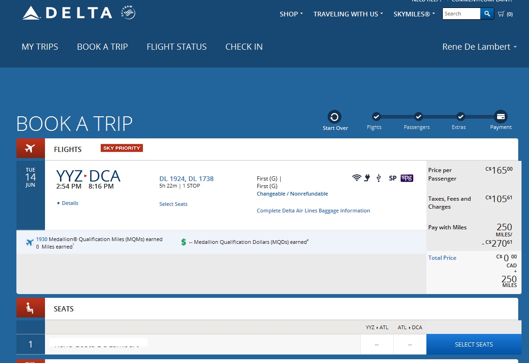
Task: Click the power outlet amenity icon
Action: [367, 178]
